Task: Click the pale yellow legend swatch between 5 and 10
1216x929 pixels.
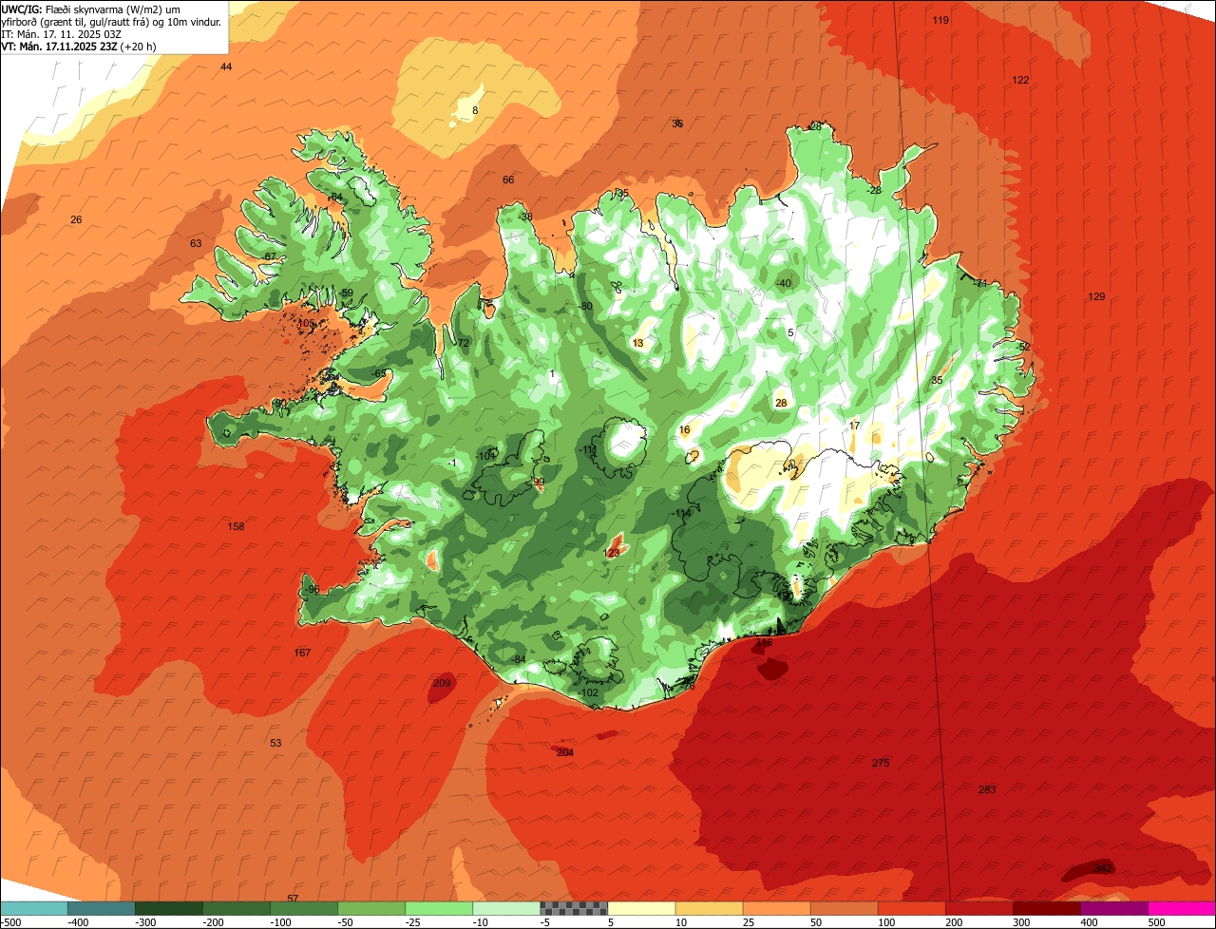Action: [641, 908]
